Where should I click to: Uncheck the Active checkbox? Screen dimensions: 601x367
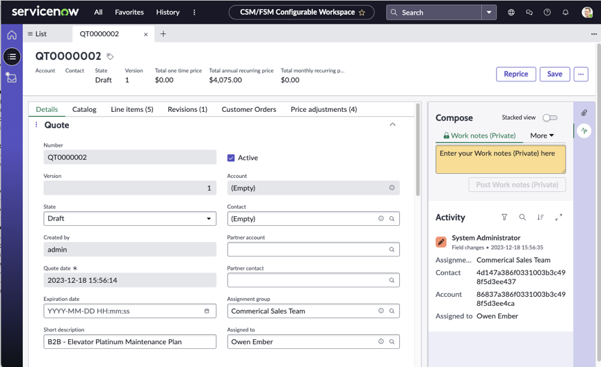pos(231,158)
